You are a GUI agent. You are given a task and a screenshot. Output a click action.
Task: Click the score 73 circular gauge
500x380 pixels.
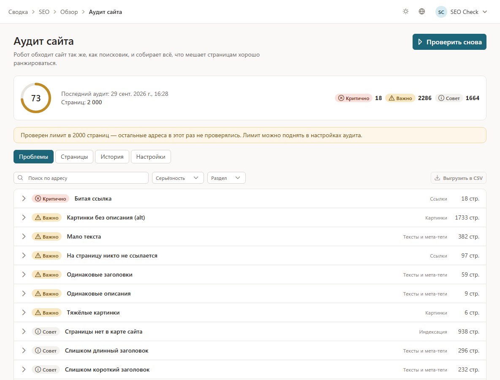36,98
